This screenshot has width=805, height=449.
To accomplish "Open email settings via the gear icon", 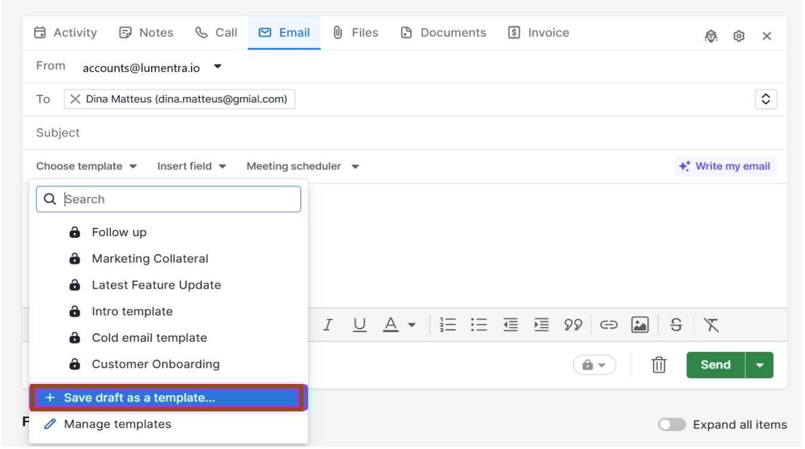I will (x=739, y=36).
